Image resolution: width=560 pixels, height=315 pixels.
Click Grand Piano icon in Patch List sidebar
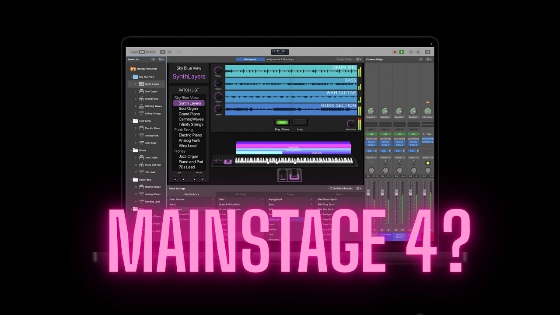coord(141,99)
